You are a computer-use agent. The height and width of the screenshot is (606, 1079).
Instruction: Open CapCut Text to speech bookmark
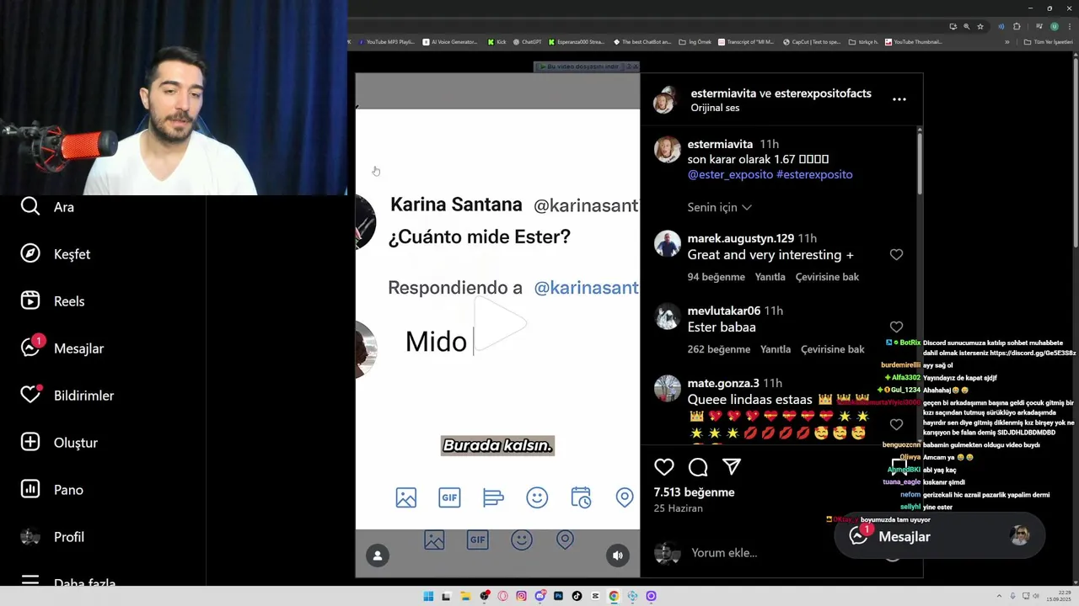point(811,42)
